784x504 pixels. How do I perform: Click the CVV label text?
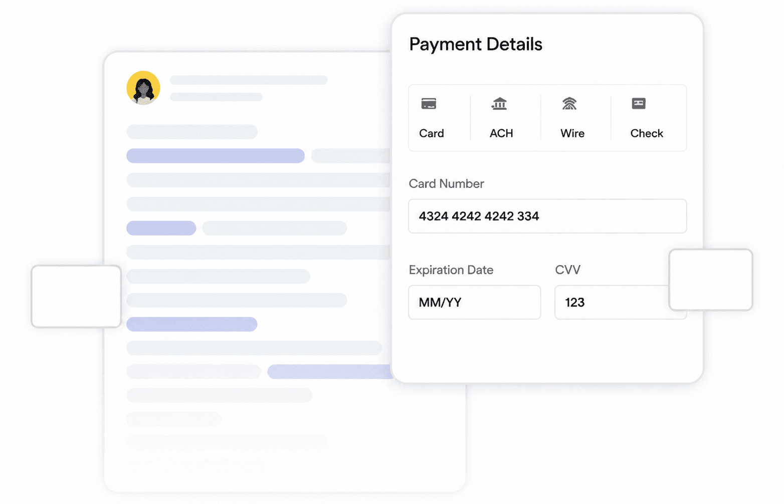pos(567,270)
